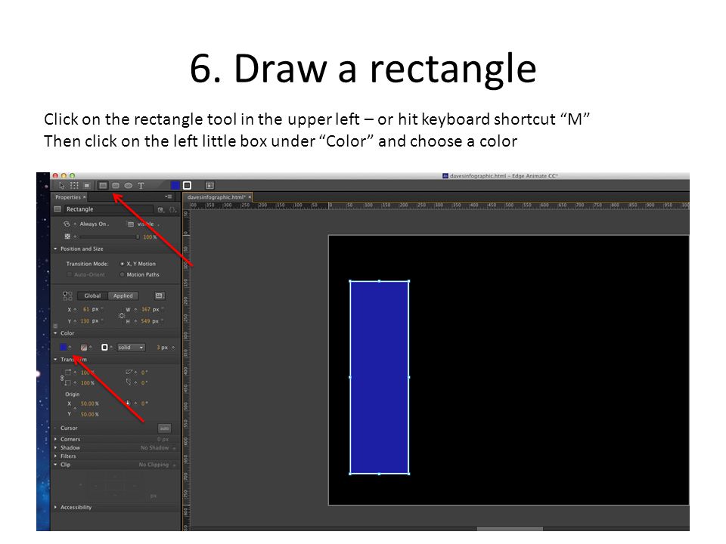
Task: Click the Y position value 130
Action: (85, 321)
